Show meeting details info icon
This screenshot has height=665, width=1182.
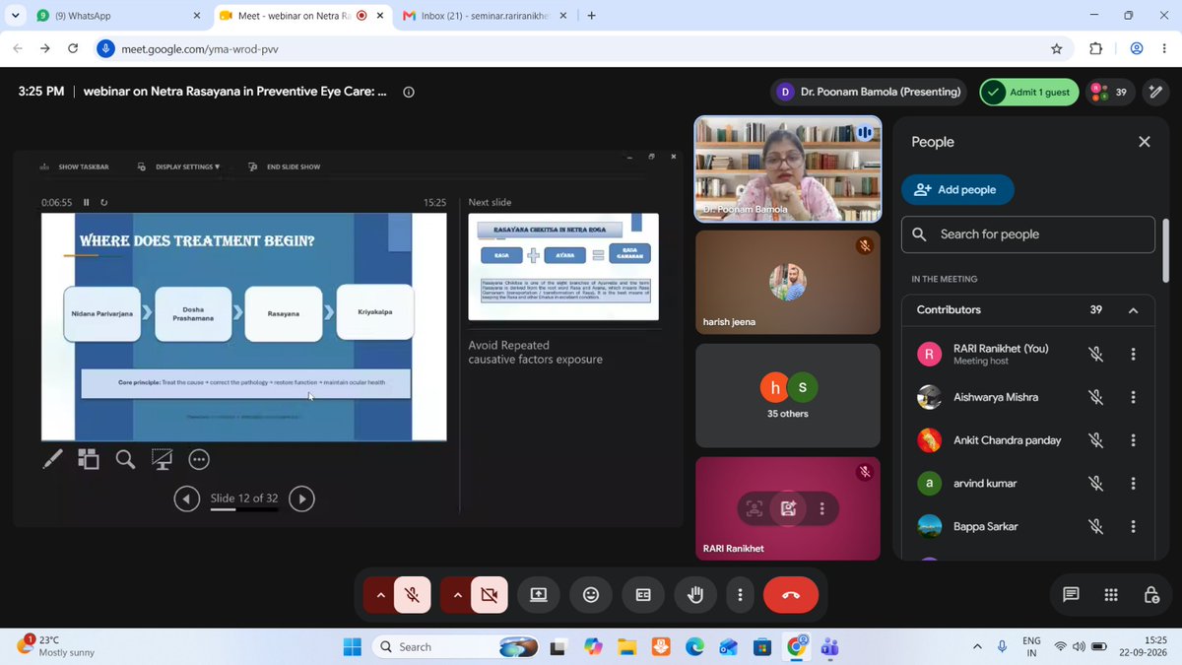409,92
